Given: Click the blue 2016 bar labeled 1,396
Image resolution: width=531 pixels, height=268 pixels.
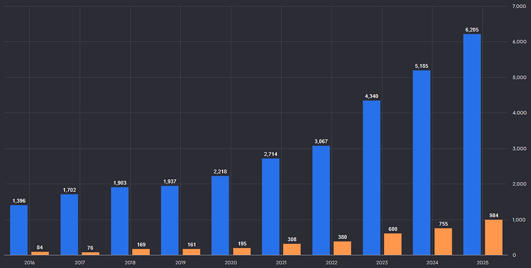Looking at the screenshot, I should pyautogui.click(x=19, y=230).
